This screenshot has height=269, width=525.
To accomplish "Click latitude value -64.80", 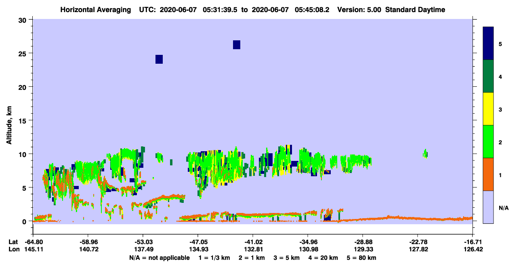I will (33, 242).
